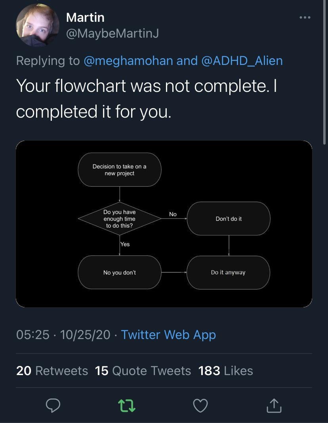Open Martin's profile picture
Viewport: 328px width, 423px height.
click(x=38, y=25)
